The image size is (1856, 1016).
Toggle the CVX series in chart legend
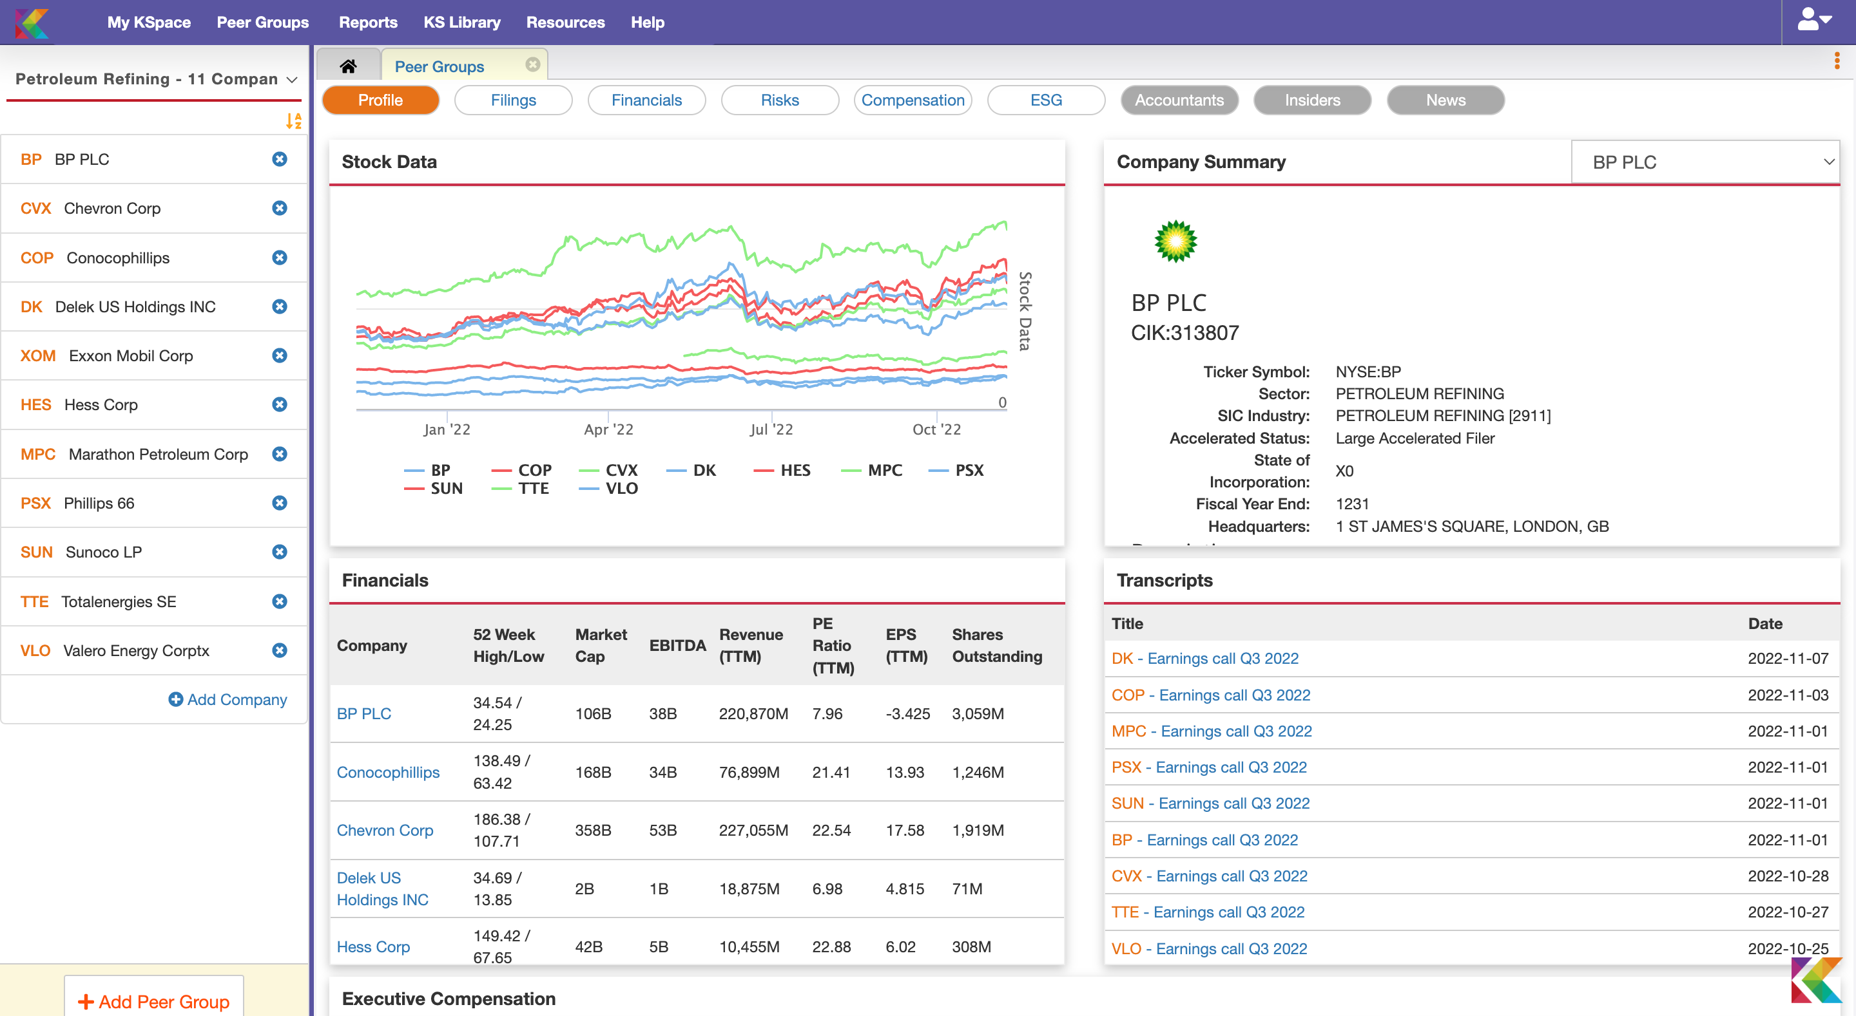pos(609,470)
